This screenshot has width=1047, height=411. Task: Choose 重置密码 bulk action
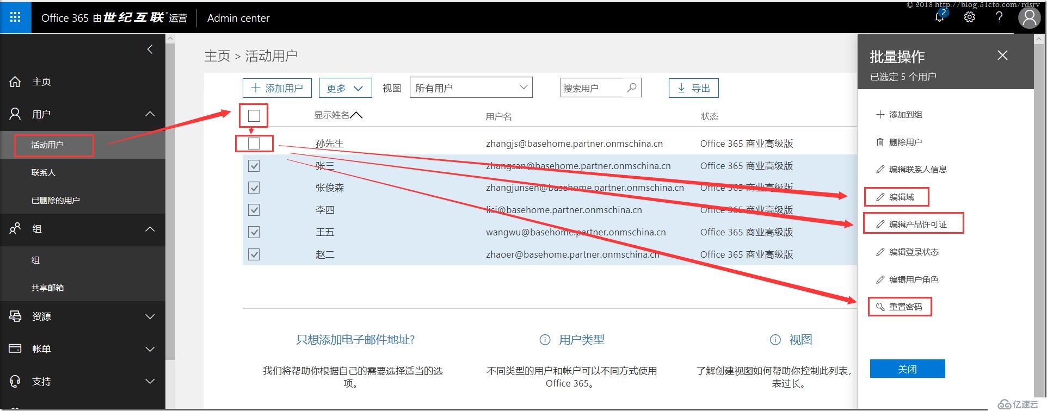point(899,307)
